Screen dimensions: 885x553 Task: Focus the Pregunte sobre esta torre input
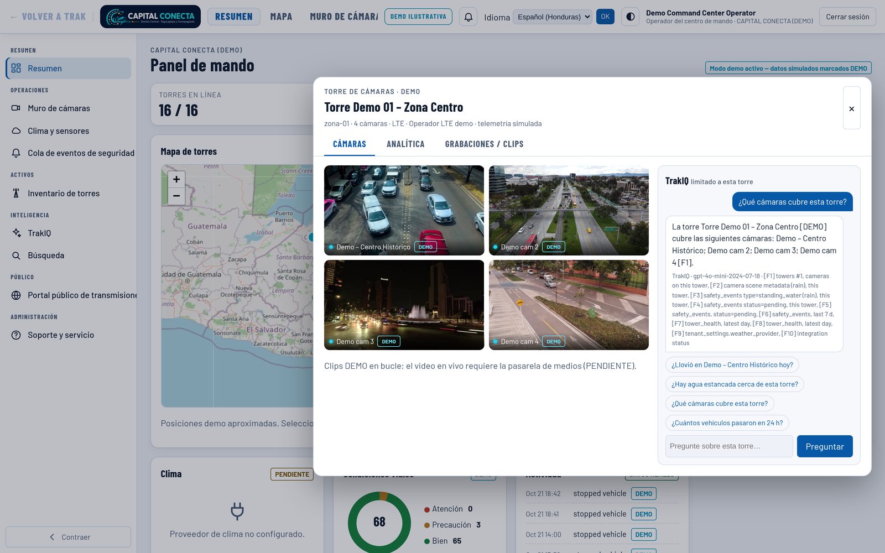coord(729,446)
